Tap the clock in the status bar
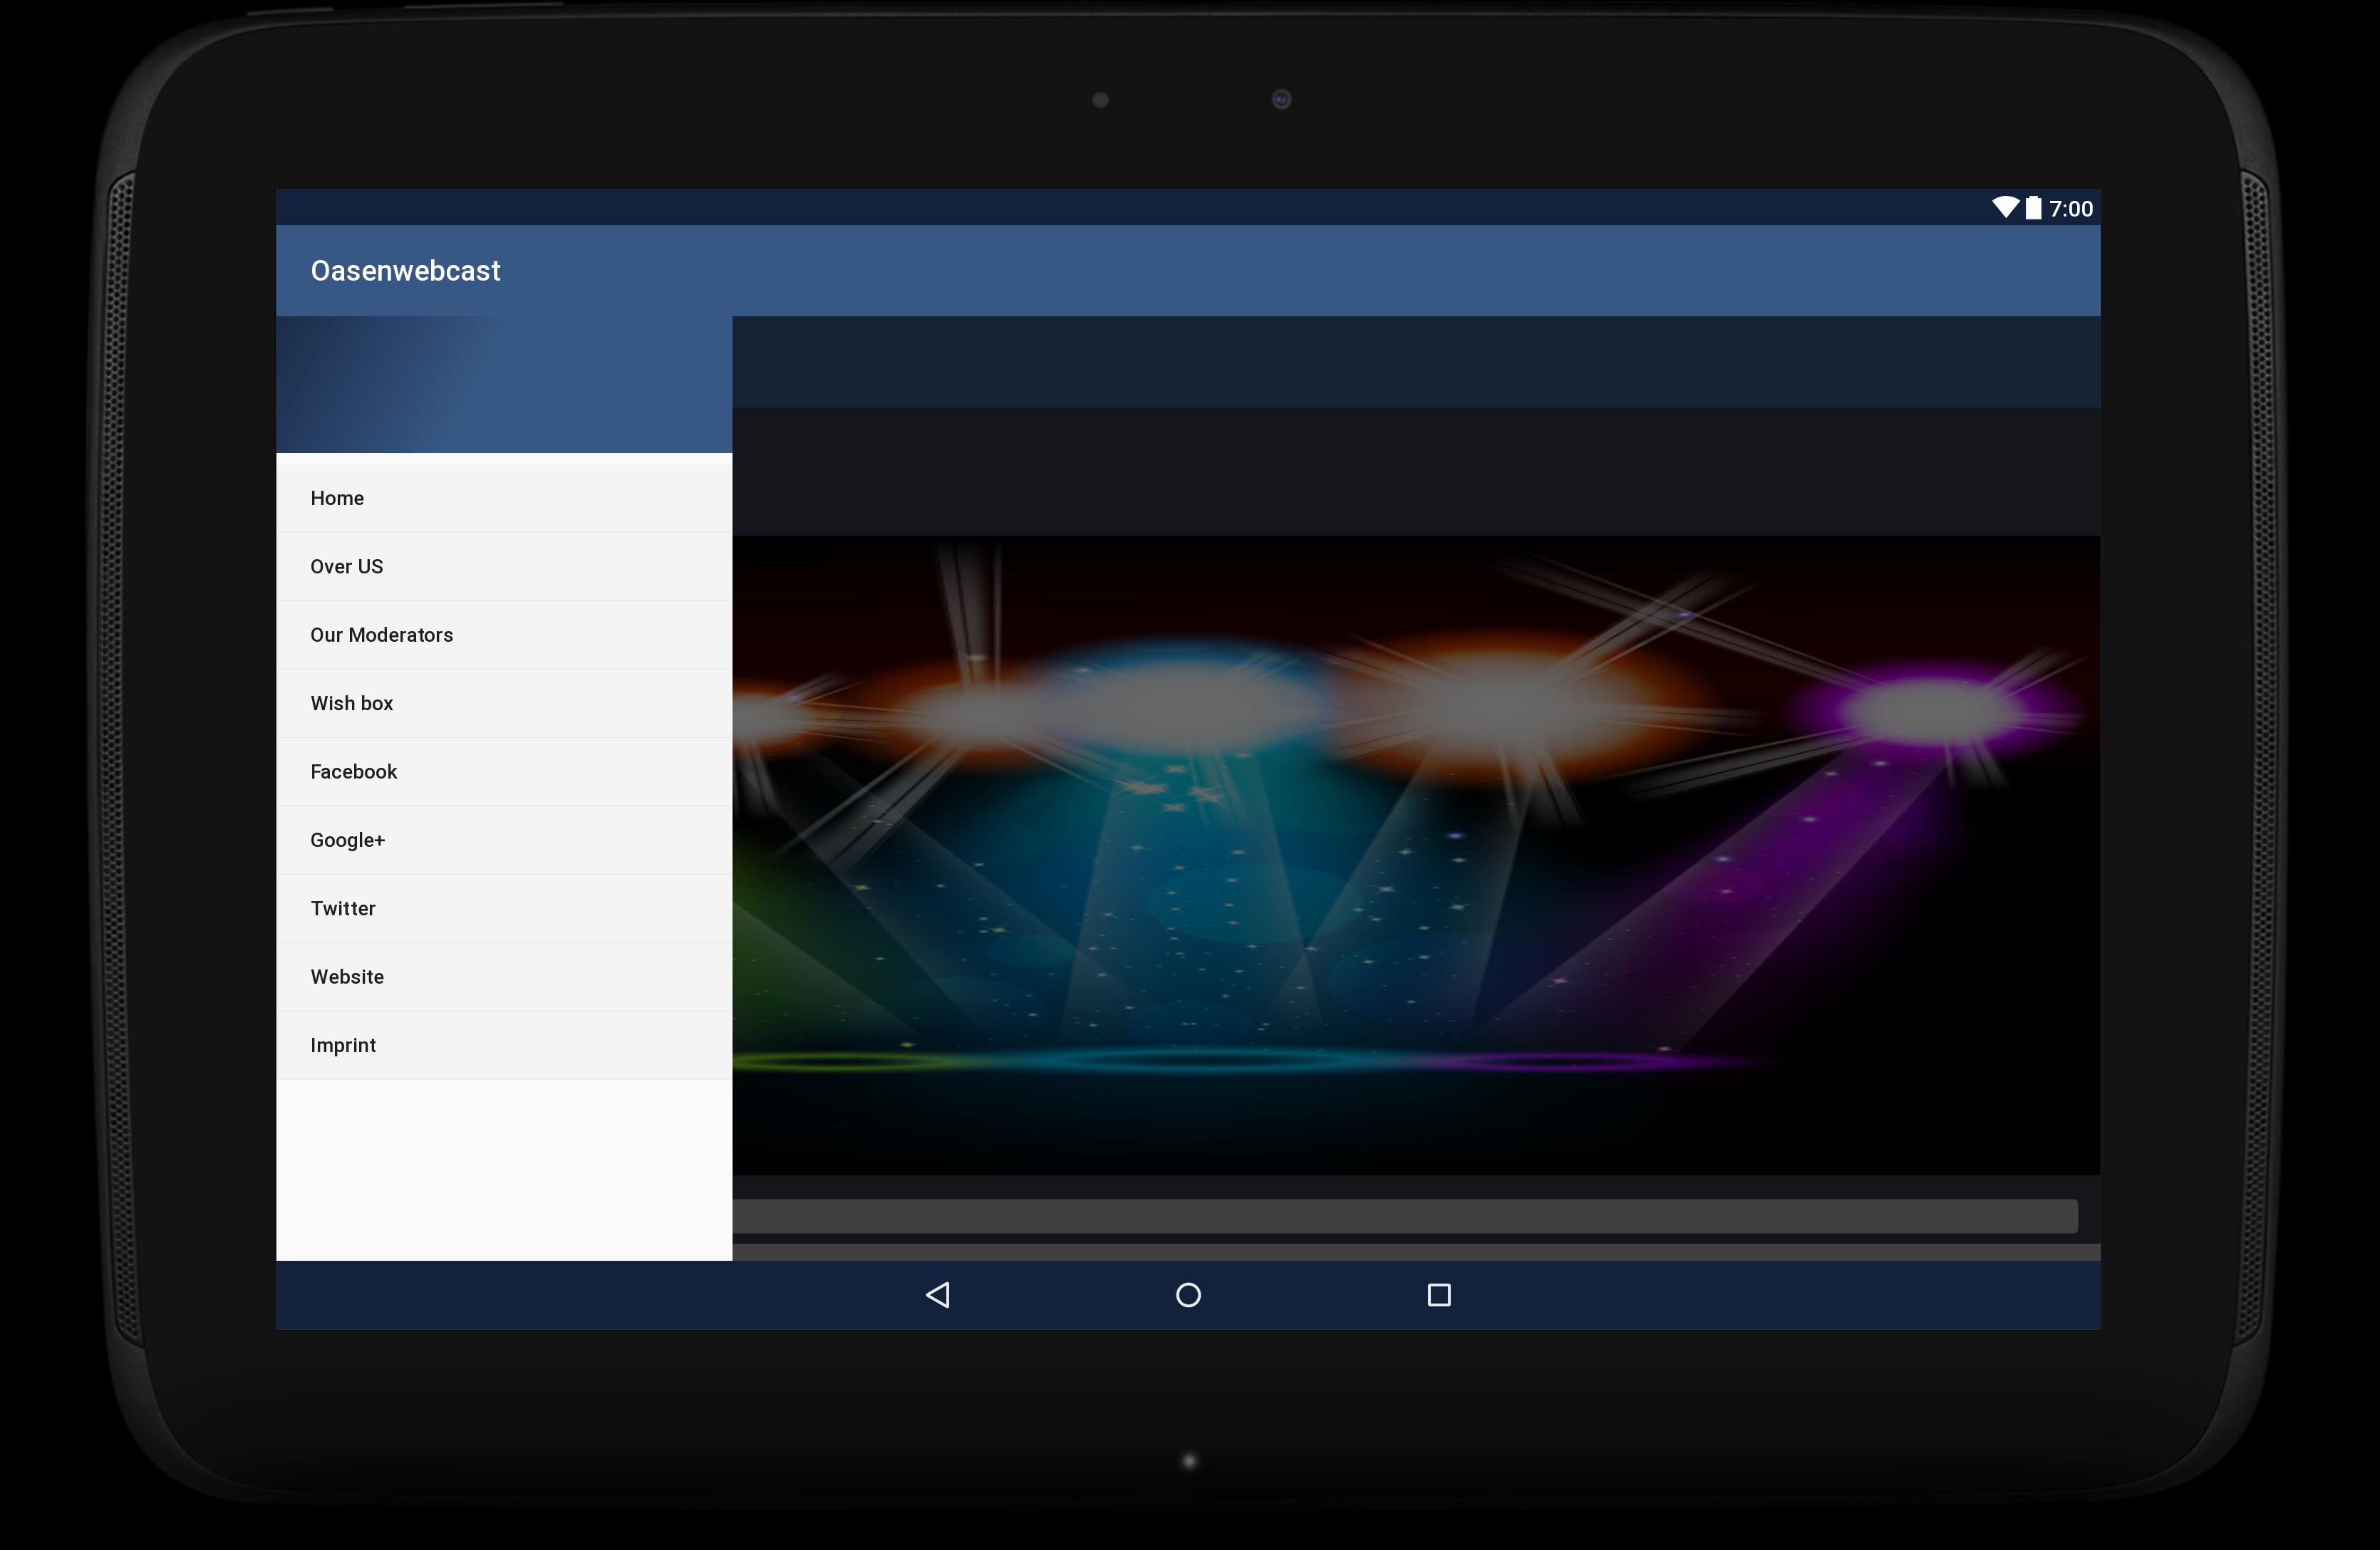This screenshot has width=2380, height=1550. tap(2069, 208)
